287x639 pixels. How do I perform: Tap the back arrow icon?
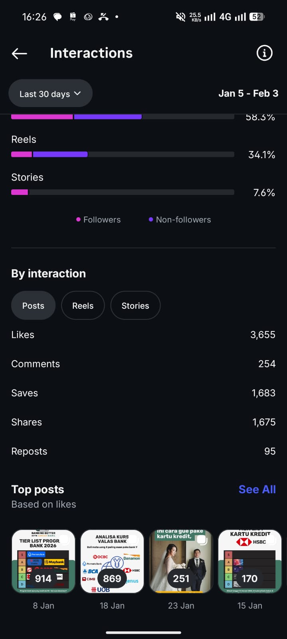coord(19,53)
